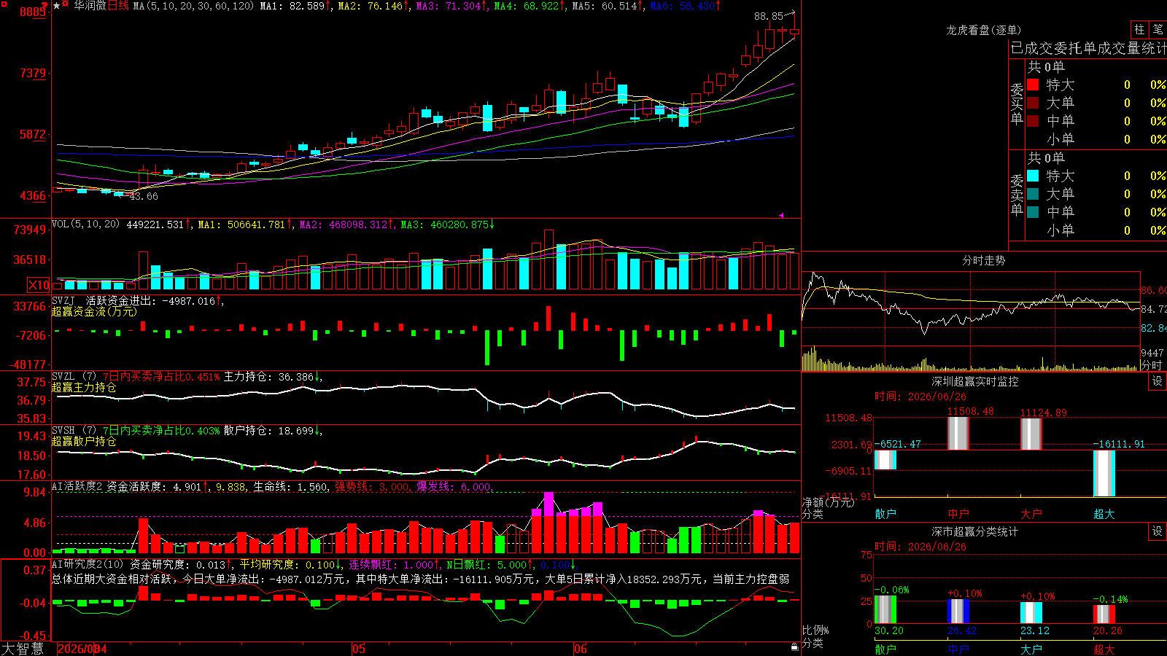Image resolution: width=1167 pixels, height=656 pixels.
Task: Open the AI活跃度2 indicator label
Action: point(77,486)
